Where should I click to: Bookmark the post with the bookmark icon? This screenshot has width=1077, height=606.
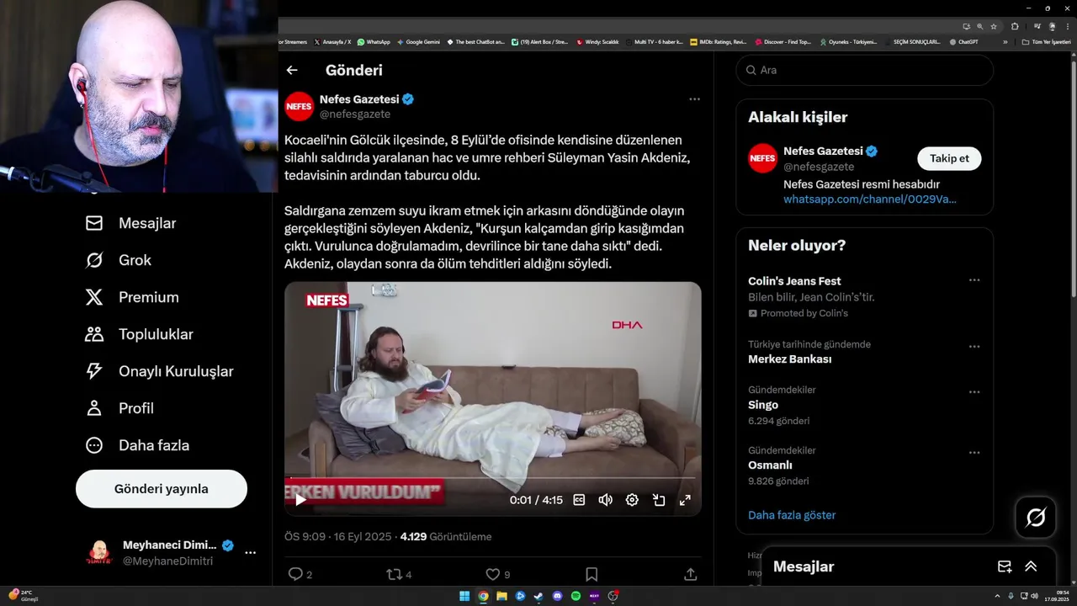pos(592,574)
